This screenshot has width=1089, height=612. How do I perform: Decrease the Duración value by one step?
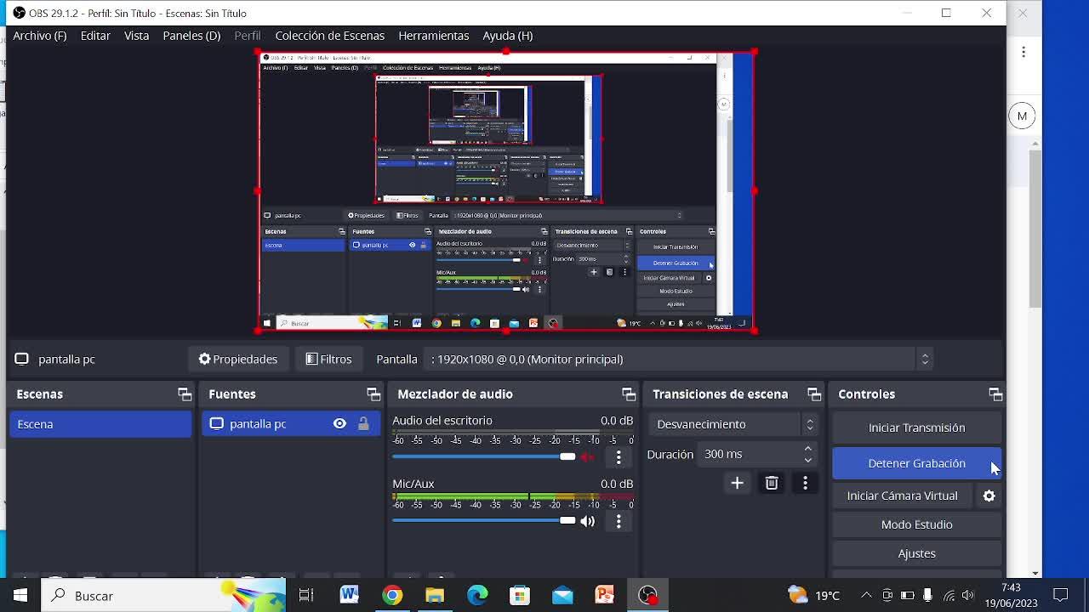pos(807,460)
